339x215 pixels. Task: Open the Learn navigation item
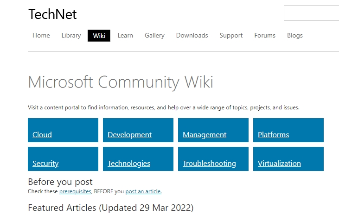point(125,35)
